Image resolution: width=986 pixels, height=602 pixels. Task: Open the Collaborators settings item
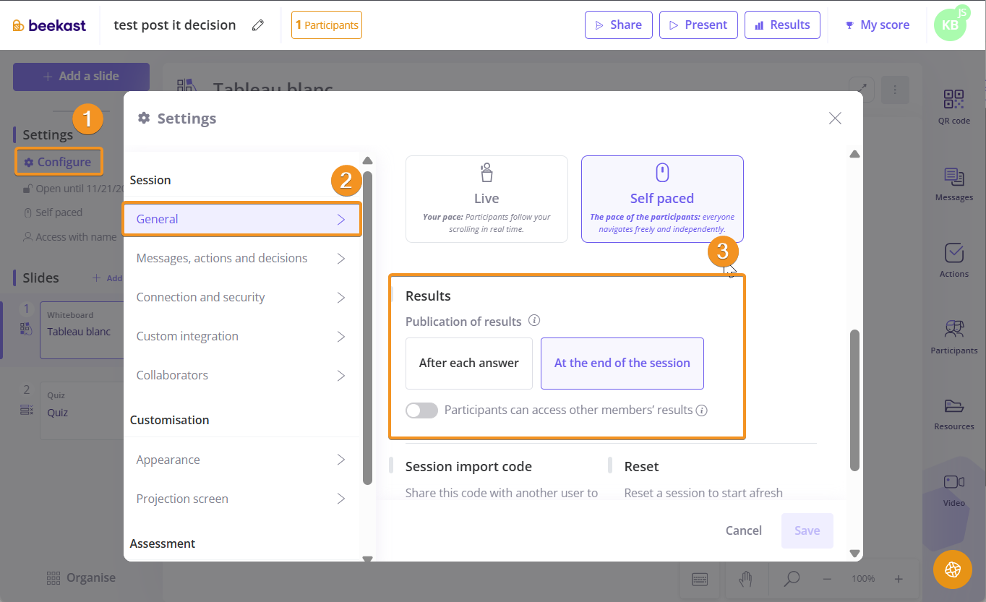click(241, 375)
